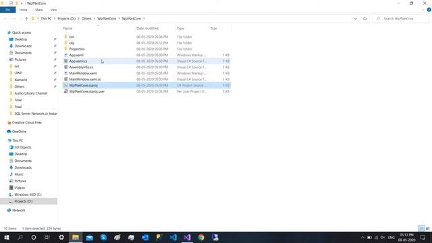Go up one folder level arrow

point(26,18)
